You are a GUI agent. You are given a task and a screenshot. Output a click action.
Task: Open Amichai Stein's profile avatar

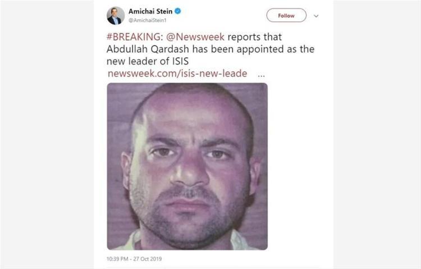[116, 16]
